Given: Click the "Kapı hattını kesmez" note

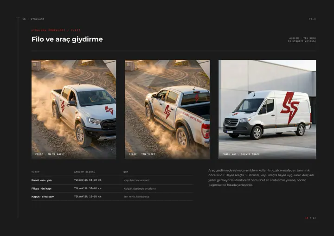Looking at the screenshot, I should (136, 180).
